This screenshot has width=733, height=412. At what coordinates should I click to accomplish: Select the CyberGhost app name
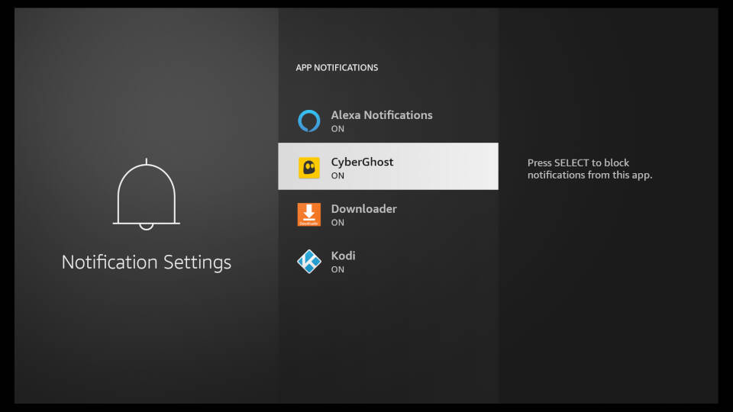pos(362,162)
